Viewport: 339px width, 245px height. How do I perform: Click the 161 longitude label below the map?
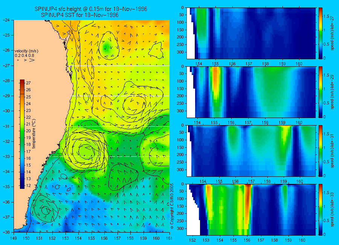point(169,238)
